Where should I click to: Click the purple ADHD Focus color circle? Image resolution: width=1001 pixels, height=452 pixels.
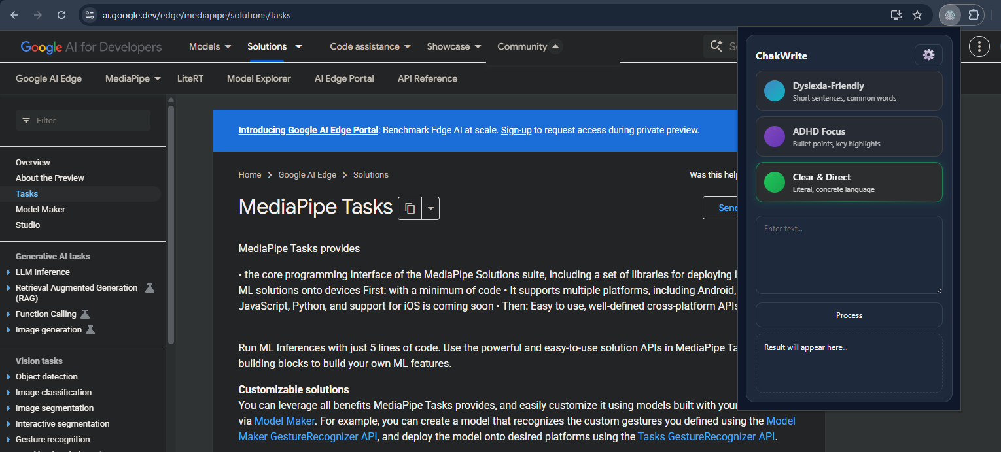pos(775,137)
